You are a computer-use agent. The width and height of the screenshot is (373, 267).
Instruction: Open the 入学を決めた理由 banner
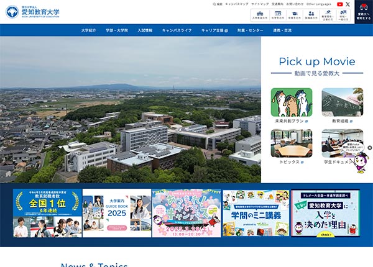tap(325, 213)
